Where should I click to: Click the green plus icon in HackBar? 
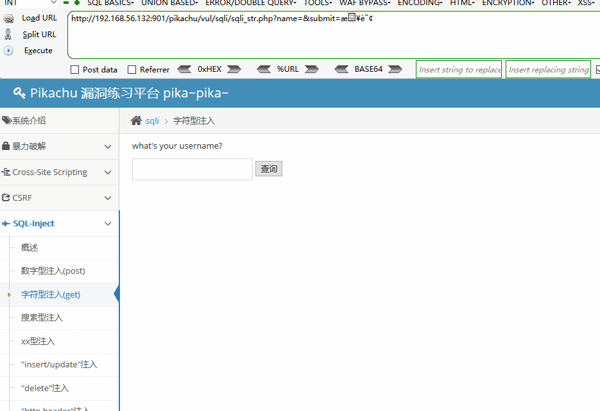pos(77,3)
